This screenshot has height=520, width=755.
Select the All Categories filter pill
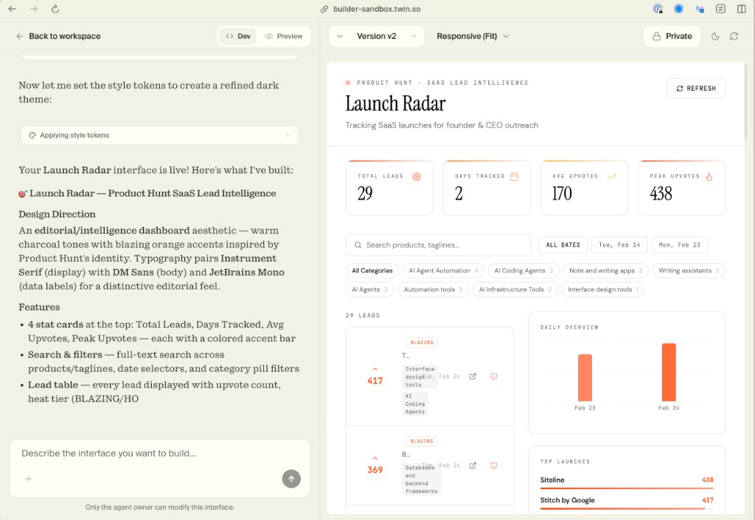point(372,270)
